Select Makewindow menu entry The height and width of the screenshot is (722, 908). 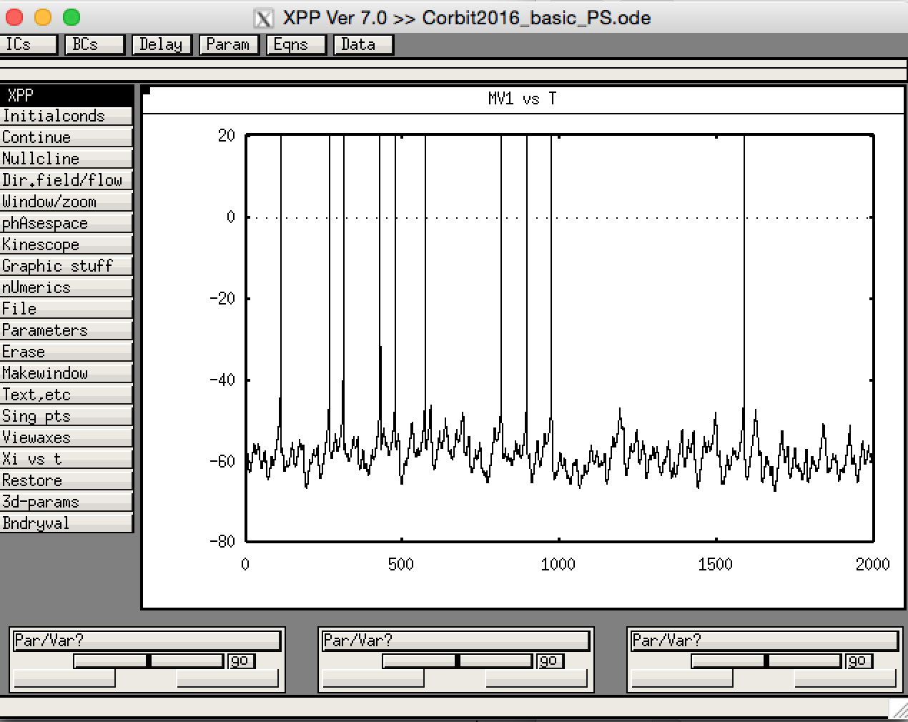66,373
